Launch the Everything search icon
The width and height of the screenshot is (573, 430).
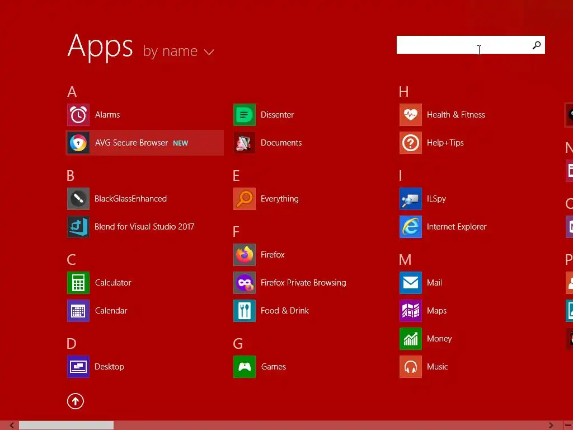[x=245, y=199]
